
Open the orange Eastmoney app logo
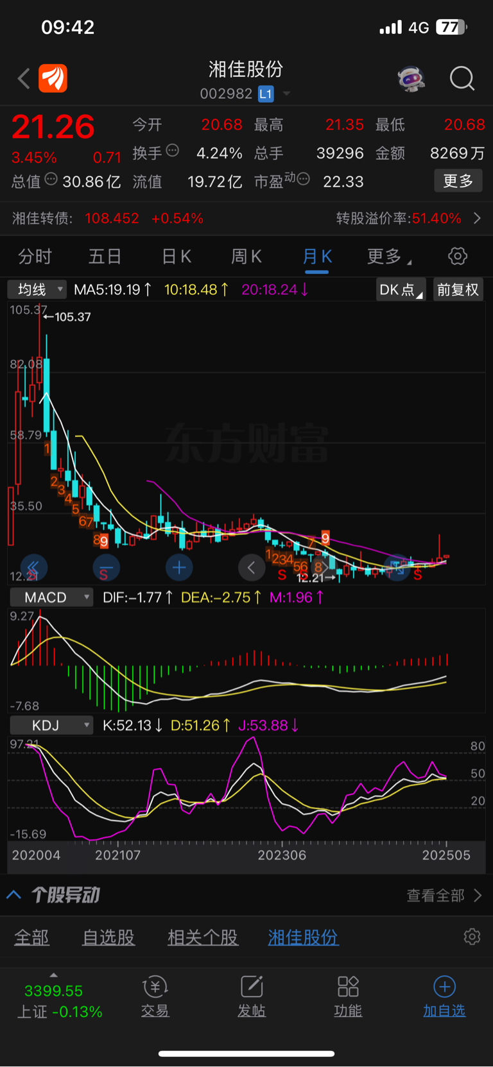pos(53,78)
